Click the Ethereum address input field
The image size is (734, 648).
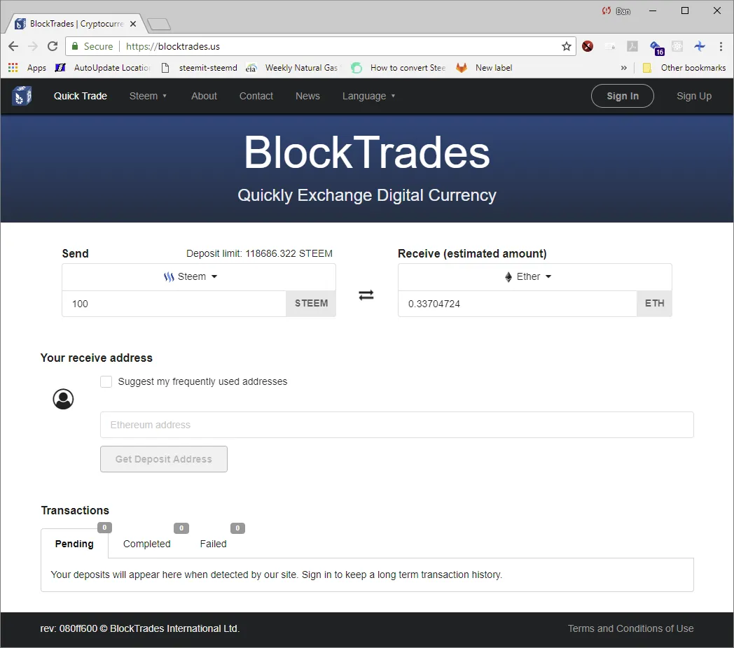(397, 425)
